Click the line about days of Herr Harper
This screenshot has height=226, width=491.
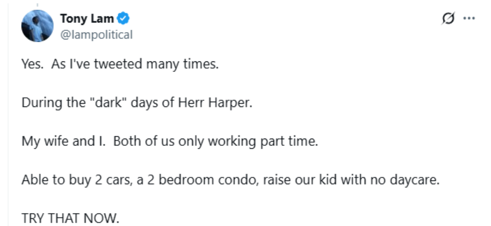[136, 103]
